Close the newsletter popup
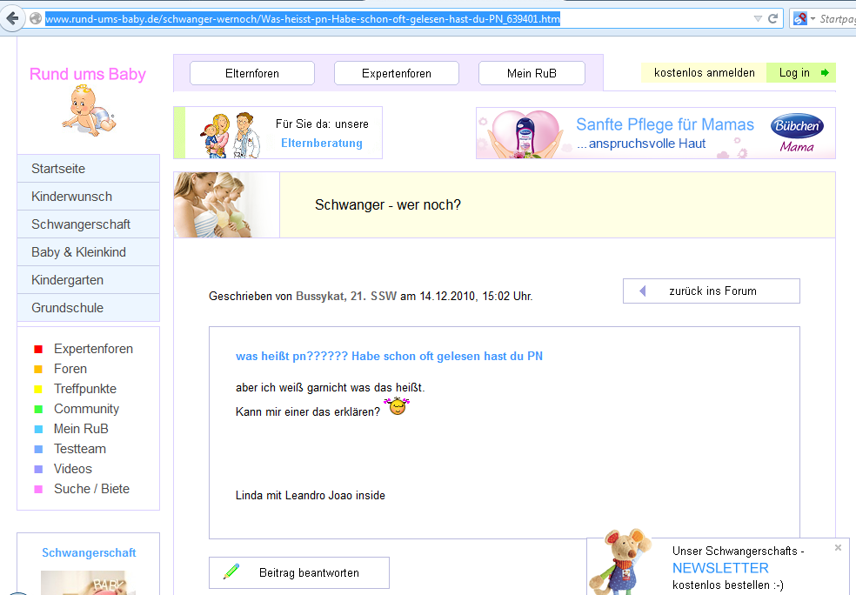 point(838,548)
